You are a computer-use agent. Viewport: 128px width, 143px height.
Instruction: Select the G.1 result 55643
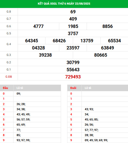coord(73,70)
